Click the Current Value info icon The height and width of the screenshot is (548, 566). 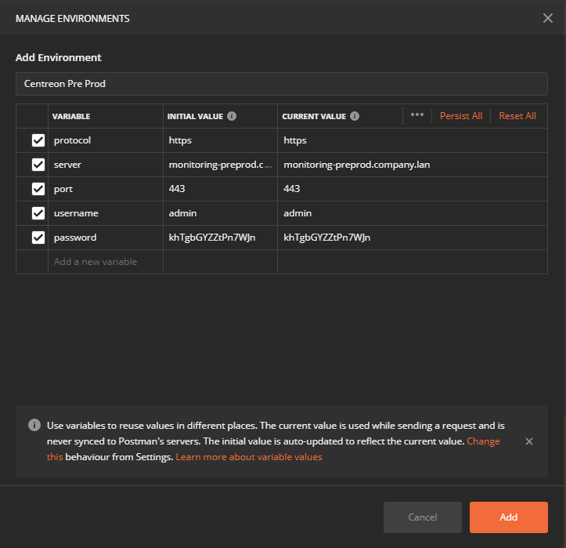[355, 116]
